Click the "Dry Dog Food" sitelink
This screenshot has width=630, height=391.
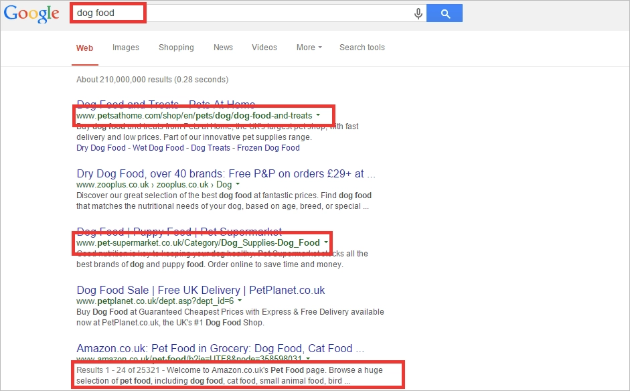100,147
